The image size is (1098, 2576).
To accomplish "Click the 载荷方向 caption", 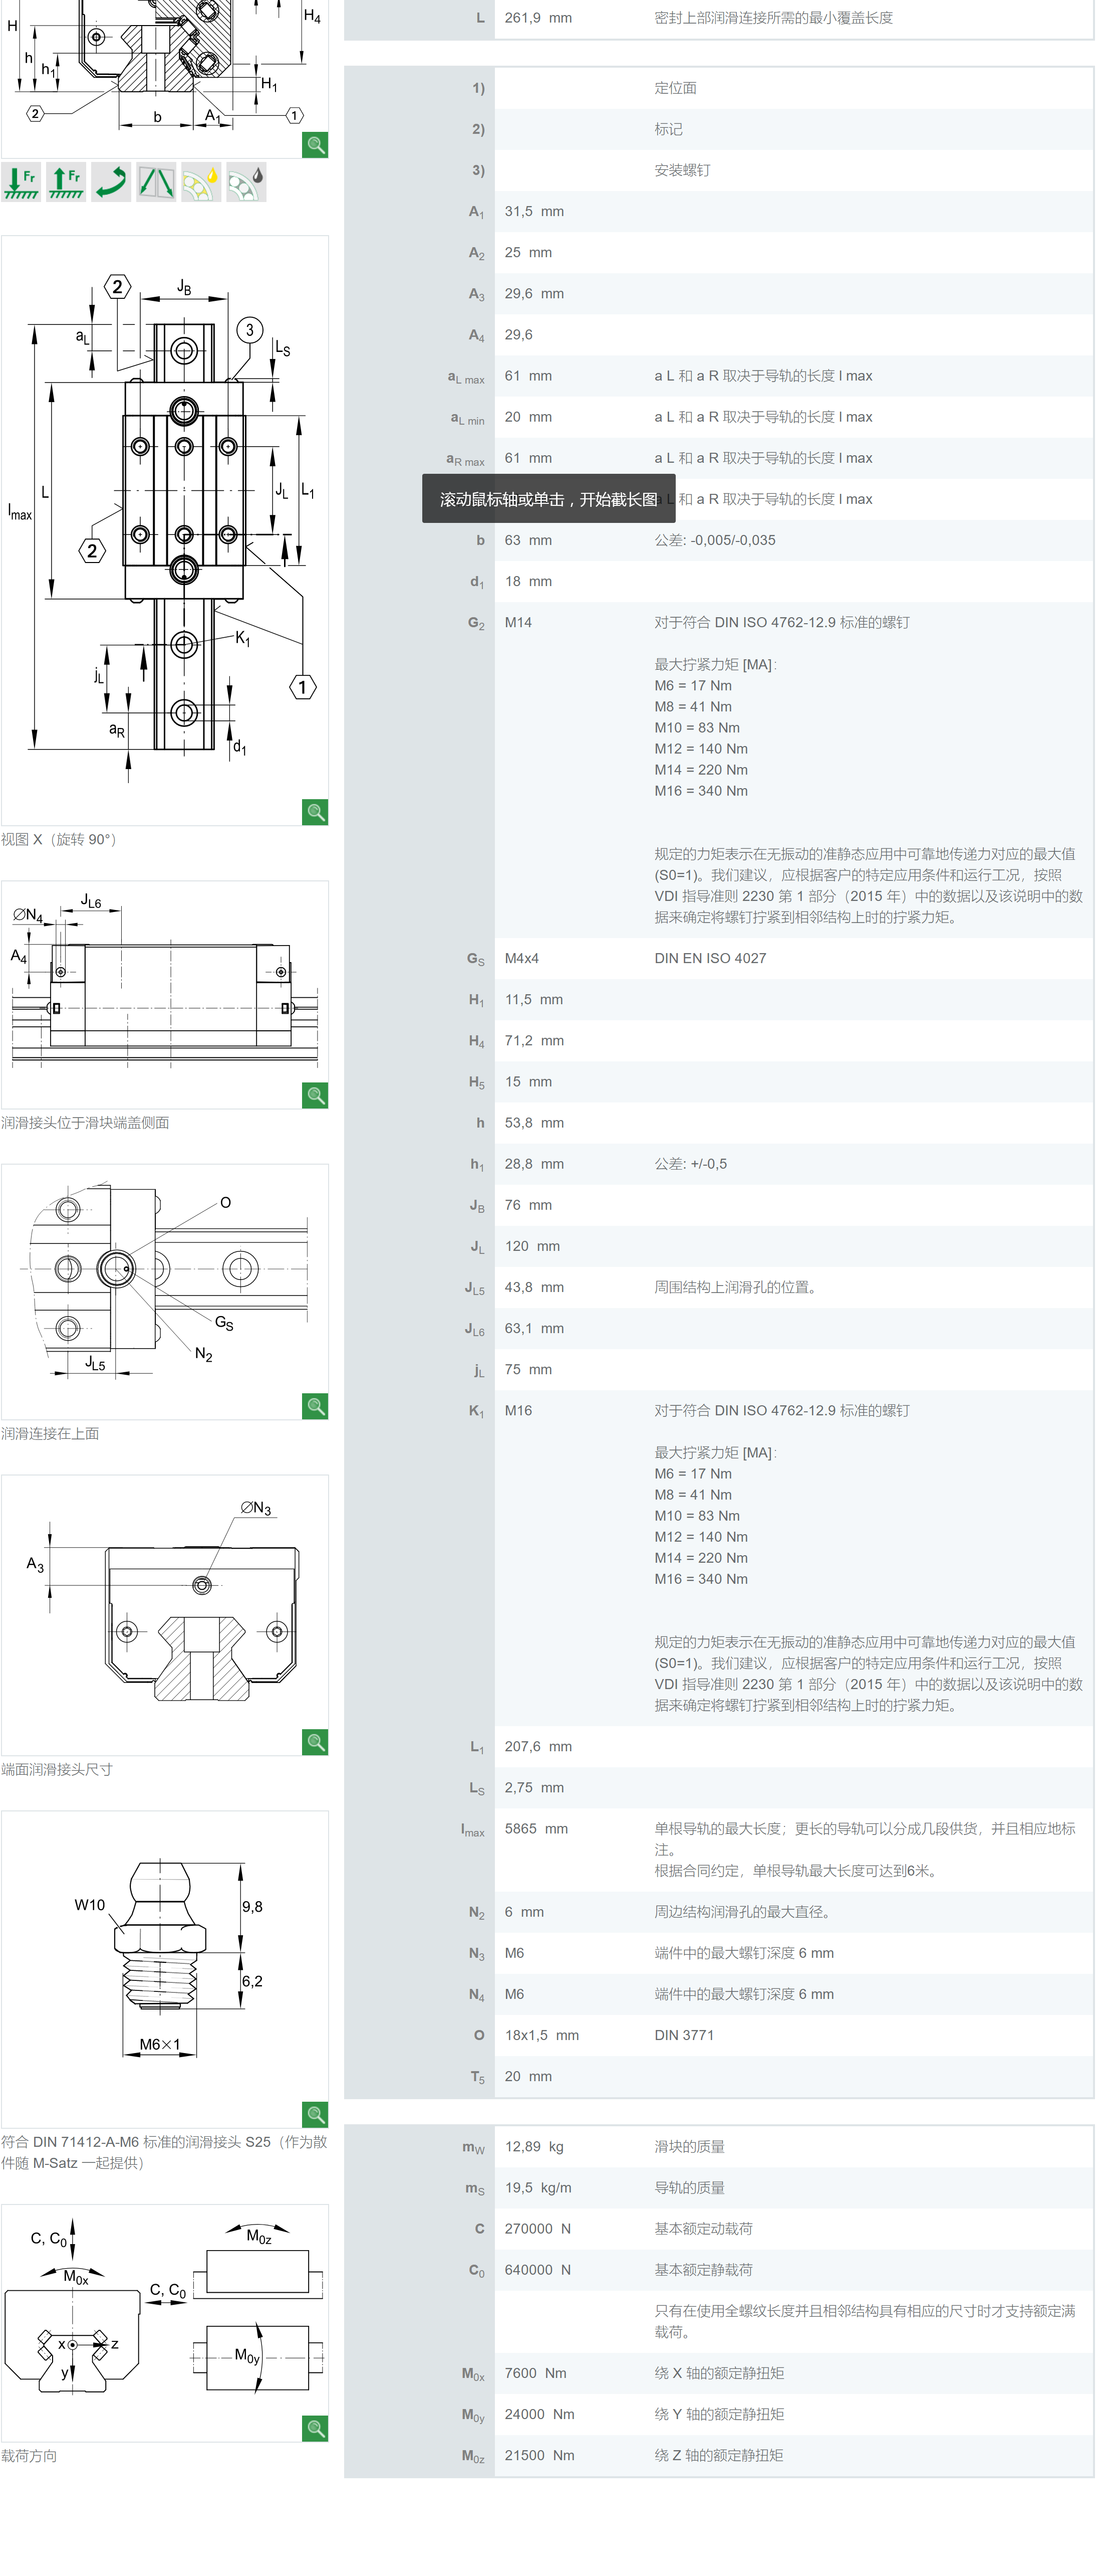I will pyautogui.click(x=29, y=2456).
